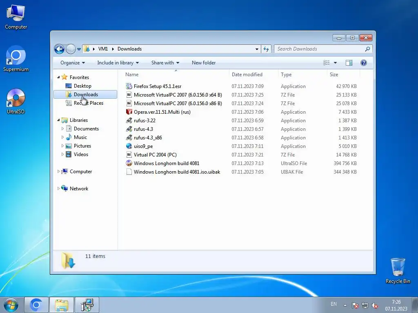Screen dimensions: 418x313
Task: Expand the Network node in navigation pane
Action: 58,188
